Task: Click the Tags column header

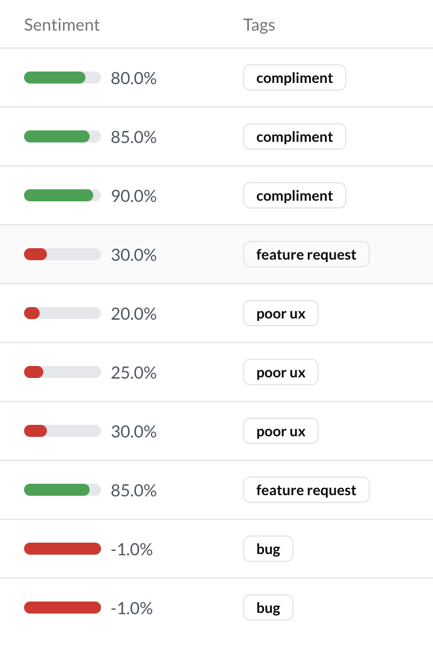Action: (x=259, y=25)
